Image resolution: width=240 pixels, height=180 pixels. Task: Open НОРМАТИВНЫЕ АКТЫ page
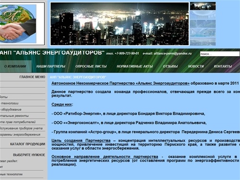pyautogui.click(x=134, y=66)
